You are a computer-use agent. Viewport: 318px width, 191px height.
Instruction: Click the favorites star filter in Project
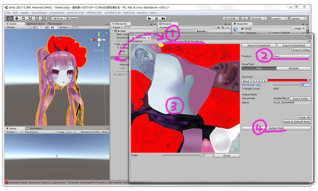point(228,27)
